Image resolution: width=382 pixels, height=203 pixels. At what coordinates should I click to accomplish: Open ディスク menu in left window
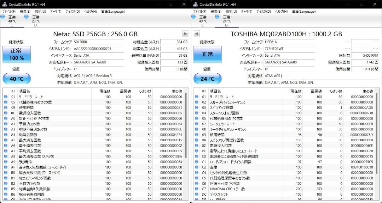[x=73, y=11]
